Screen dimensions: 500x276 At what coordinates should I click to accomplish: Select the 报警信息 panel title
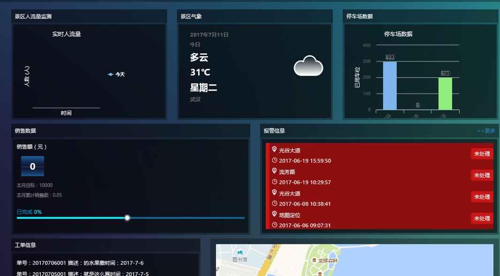pos(274,131)
